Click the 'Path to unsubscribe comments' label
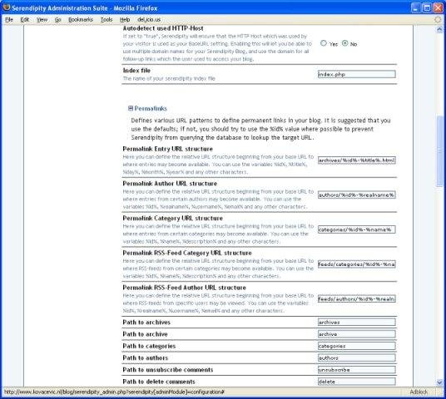This screenshot has width=446, height=399. click(x=168, y=370)
